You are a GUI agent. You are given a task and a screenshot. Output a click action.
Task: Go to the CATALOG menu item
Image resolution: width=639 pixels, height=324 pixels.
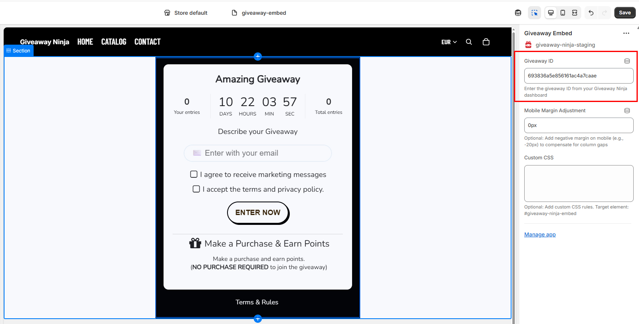(114, 42)
